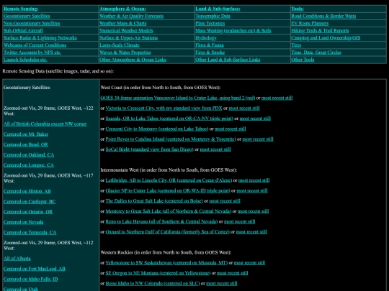Open Hiking Trails & Trail Reports

(x=320, y=30)
